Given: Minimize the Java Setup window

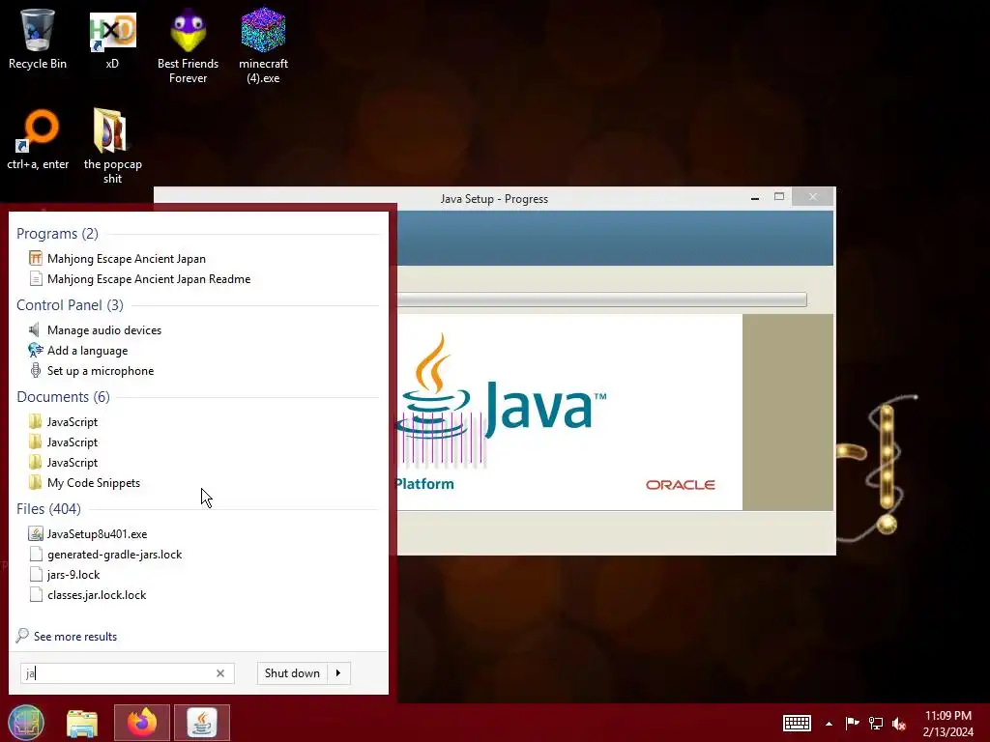Looking at the screenshot, I should (754, 198).
